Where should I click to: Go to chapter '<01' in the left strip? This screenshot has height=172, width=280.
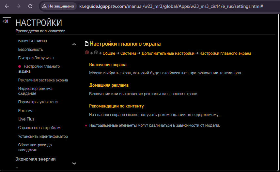coord(6,21)
